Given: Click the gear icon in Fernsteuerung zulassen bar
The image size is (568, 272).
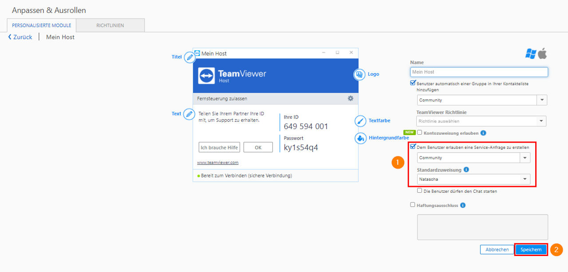Looking at the screenshot, I should (x=351, y=98).
